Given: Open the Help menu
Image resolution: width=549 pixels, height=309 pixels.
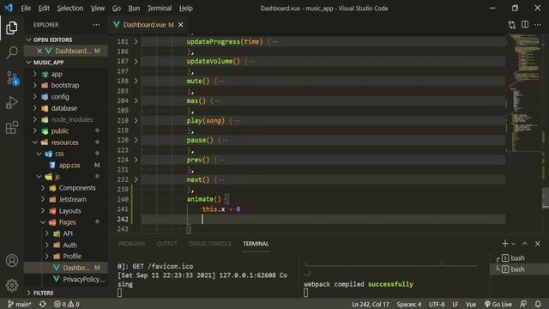Looking at the screenshot, I should coord(186,8).
